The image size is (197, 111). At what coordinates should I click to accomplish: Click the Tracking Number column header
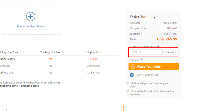coord(50,52)
